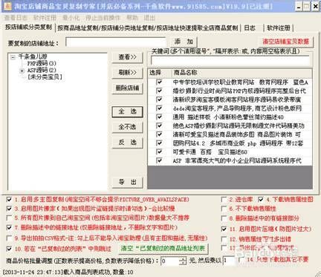Uncheck the 可爱卡通 百搭 product checkbox
Viewport: 321px width, 277px height.
[x=159, y=151]
